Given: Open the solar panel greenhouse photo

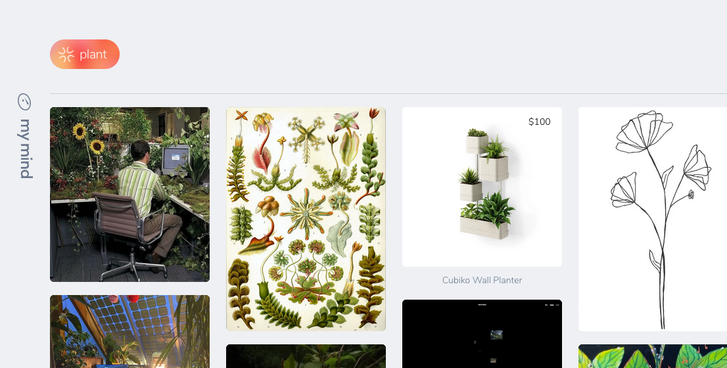Looking at the screenshot, I should 130,331.
